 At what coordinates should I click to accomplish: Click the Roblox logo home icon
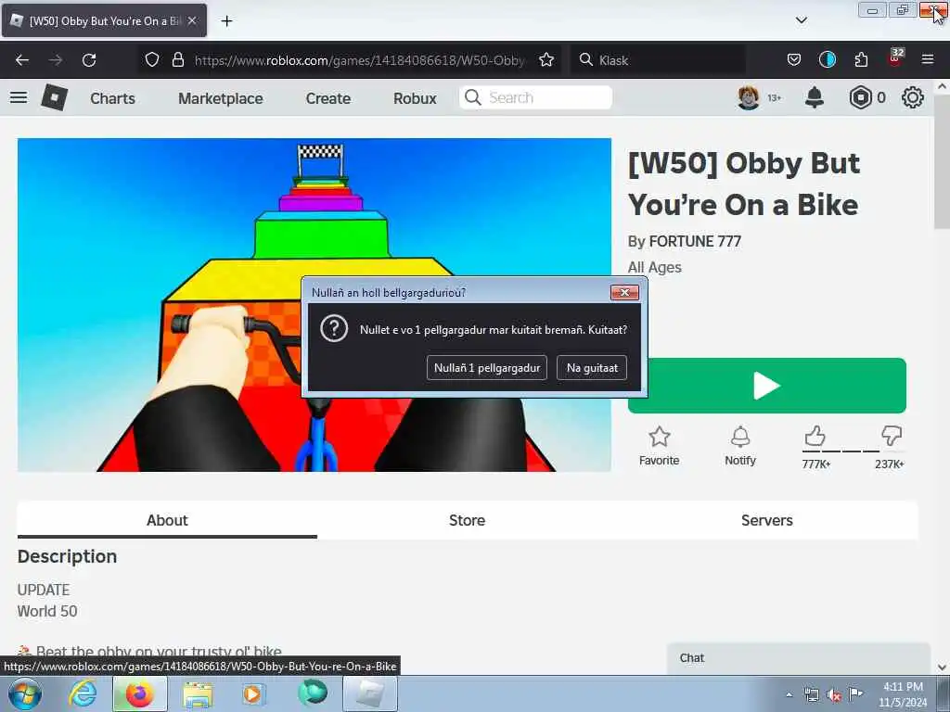coord(54,97)
